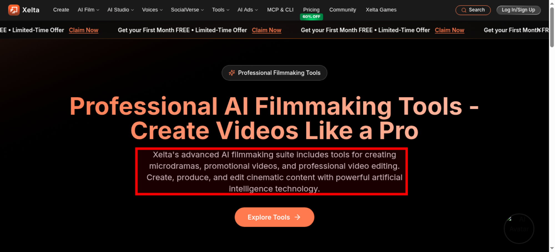
Task: Click the 60% OFF badge under Pricing
Action: (x=311, y=17)
